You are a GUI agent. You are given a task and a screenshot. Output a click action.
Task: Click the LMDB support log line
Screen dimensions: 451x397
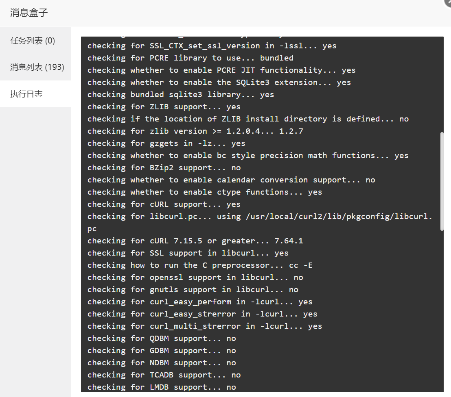[162, 387]
